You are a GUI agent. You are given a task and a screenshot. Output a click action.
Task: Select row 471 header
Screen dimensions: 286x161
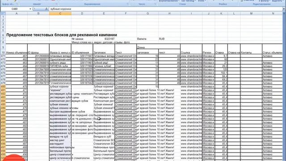coord(3,56)
